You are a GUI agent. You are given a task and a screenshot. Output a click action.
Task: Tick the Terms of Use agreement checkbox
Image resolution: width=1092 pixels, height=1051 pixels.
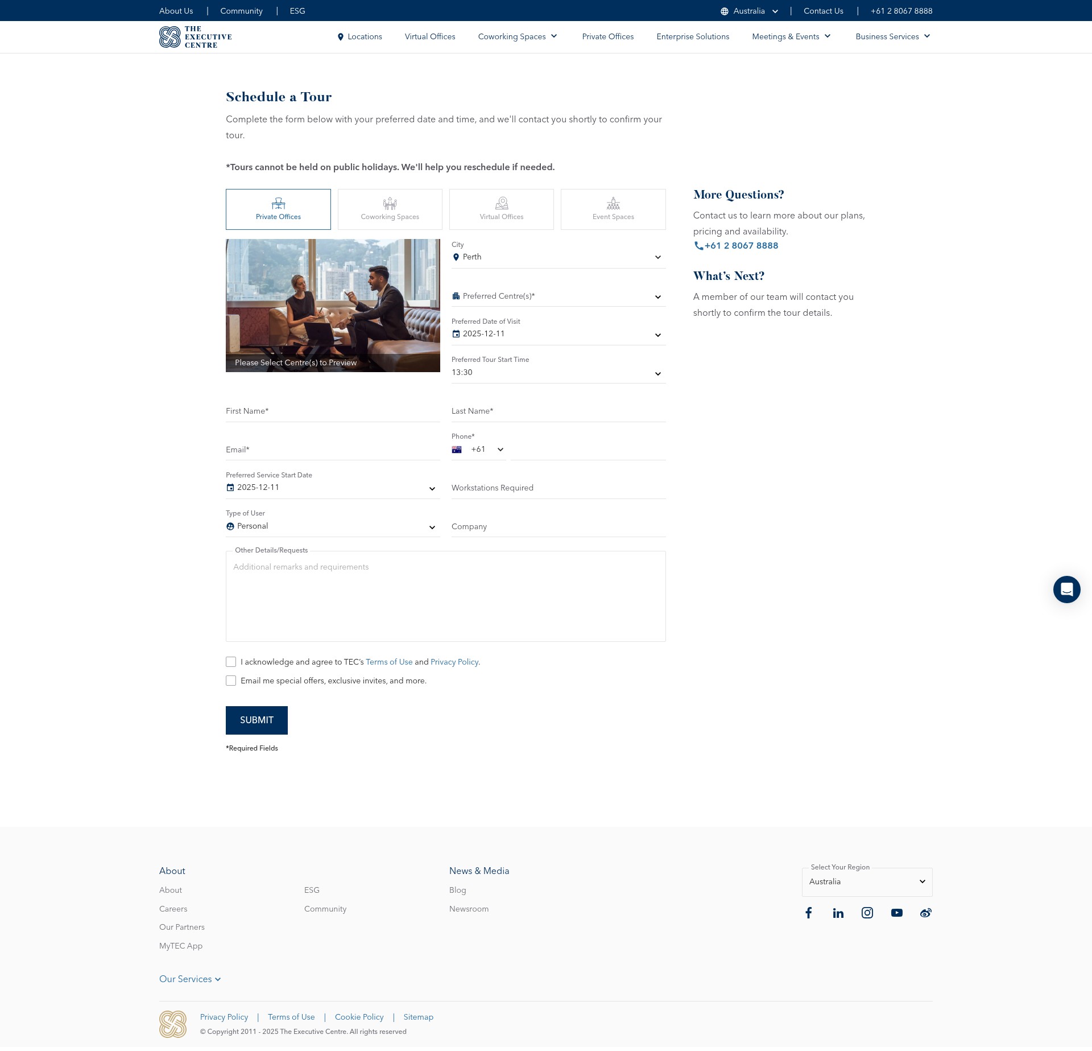coord(231,662)
